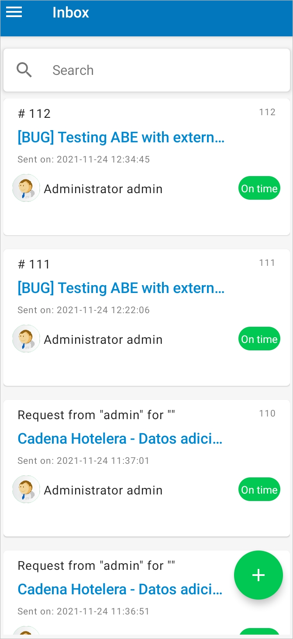Select the # 111 card heading
The width and height of the screenshot is (293, 639).
point(34,265)
